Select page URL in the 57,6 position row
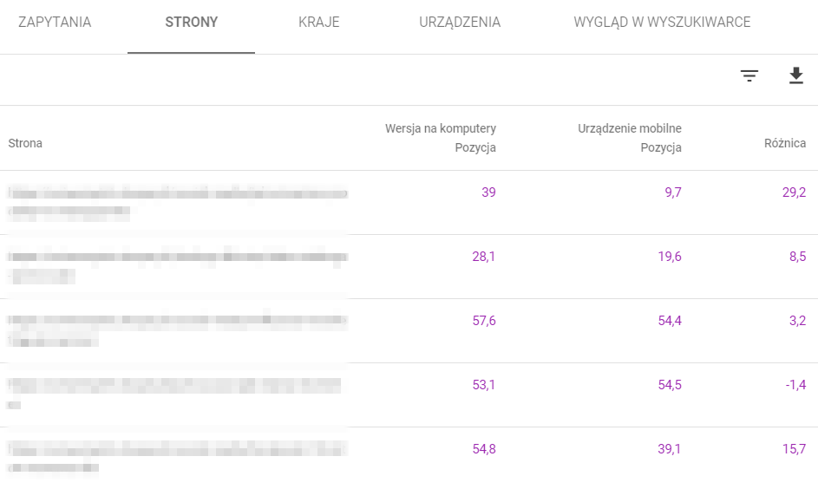818x489 pixels. tap(177, 329)
